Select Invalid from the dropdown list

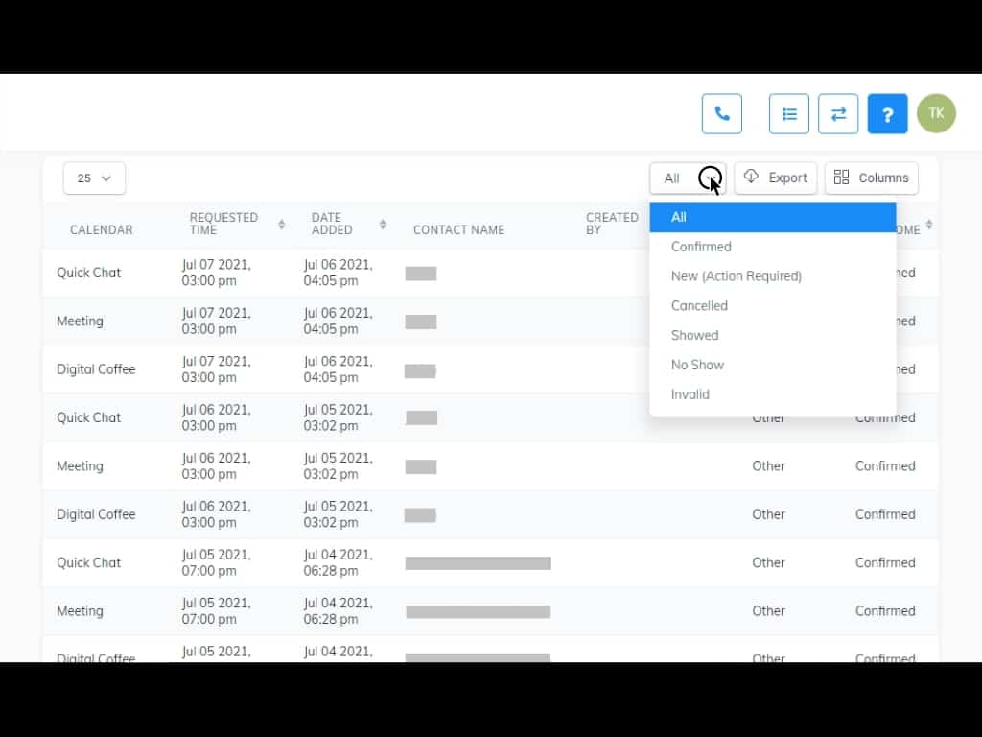pyautogui.click(x=690, y=394)
